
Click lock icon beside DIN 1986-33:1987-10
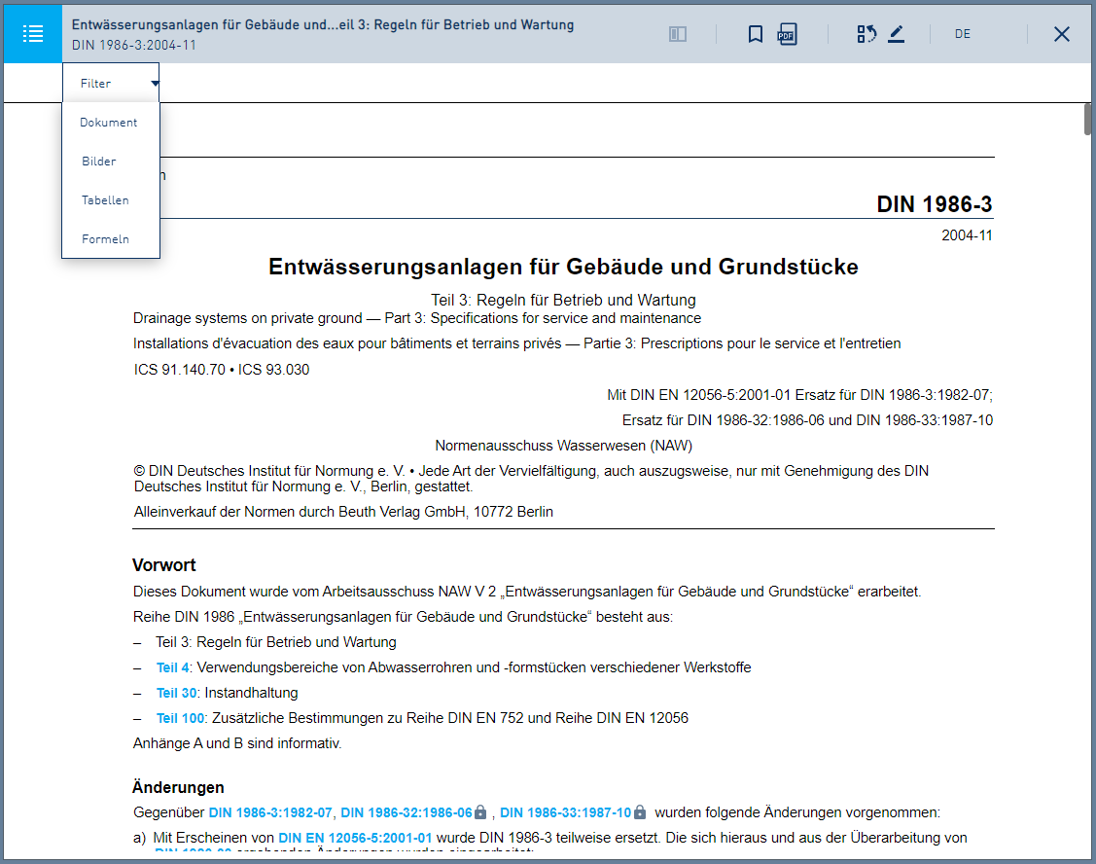(640, 812)
